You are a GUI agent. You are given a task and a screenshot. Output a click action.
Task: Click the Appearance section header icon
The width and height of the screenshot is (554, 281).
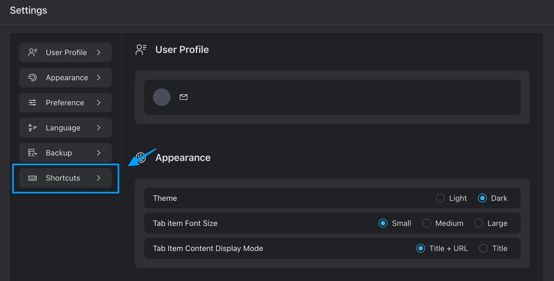pos(141,157)
